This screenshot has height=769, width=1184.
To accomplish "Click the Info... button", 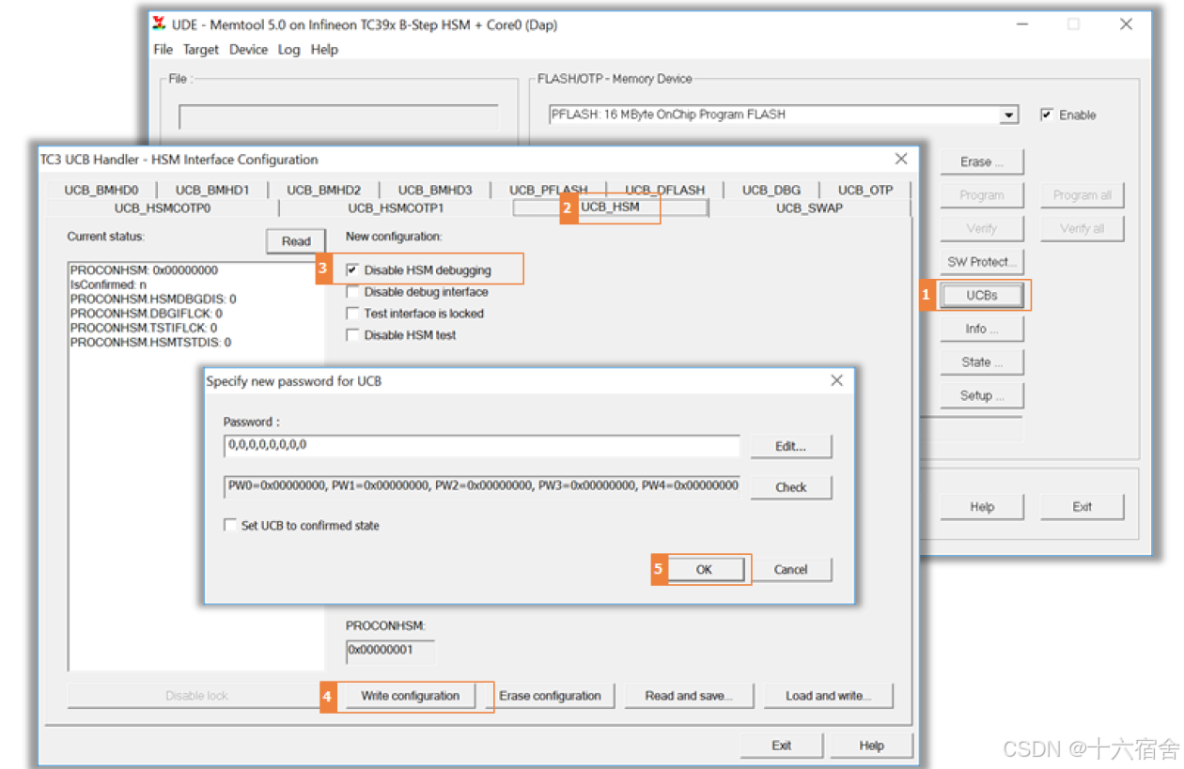I will 982,329.
